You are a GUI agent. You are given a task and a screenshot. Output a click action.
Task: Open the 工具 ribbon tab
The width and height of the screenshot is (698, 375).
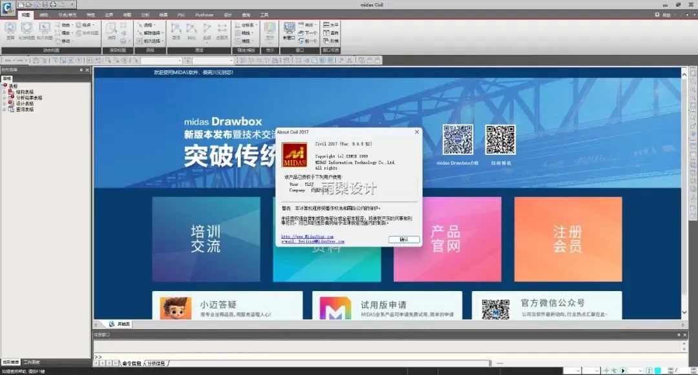(x=264, y=15)
